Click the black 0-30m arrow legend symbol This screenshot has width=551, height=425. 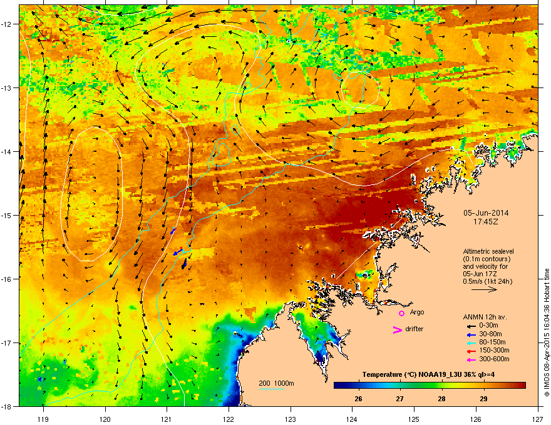point(471,326)
